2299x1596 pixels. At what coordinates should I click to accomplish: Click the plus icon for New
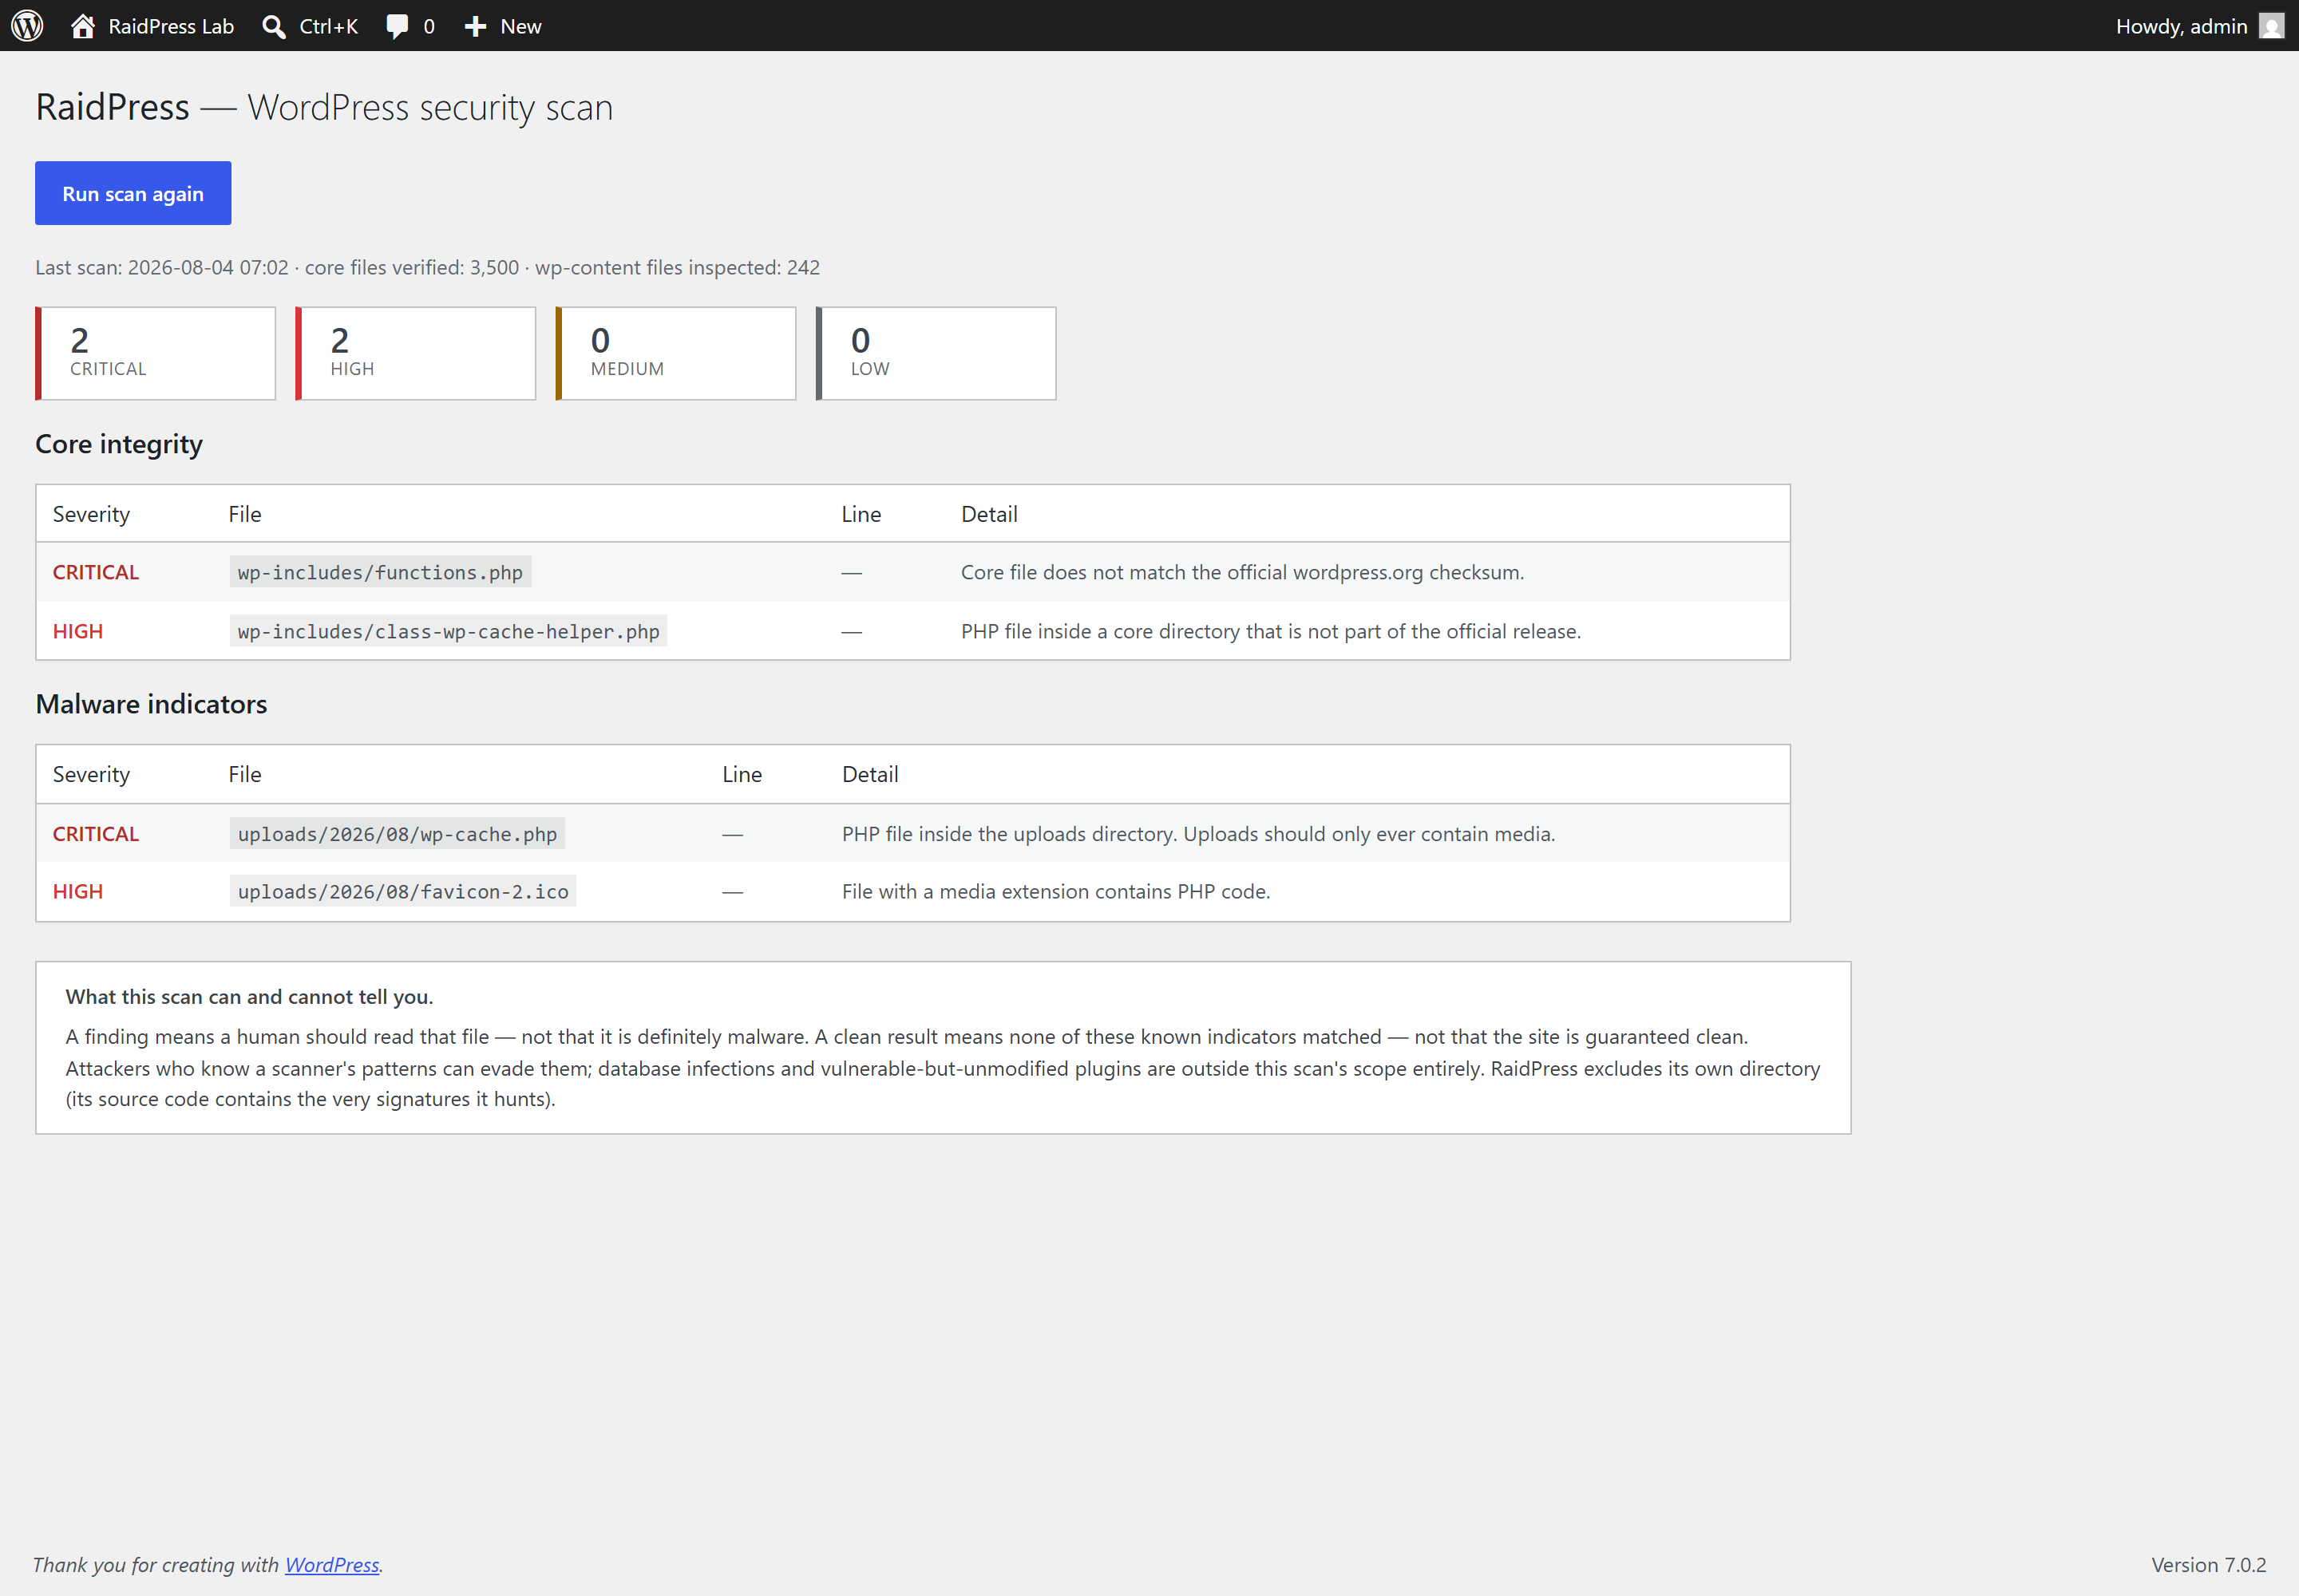475,26
